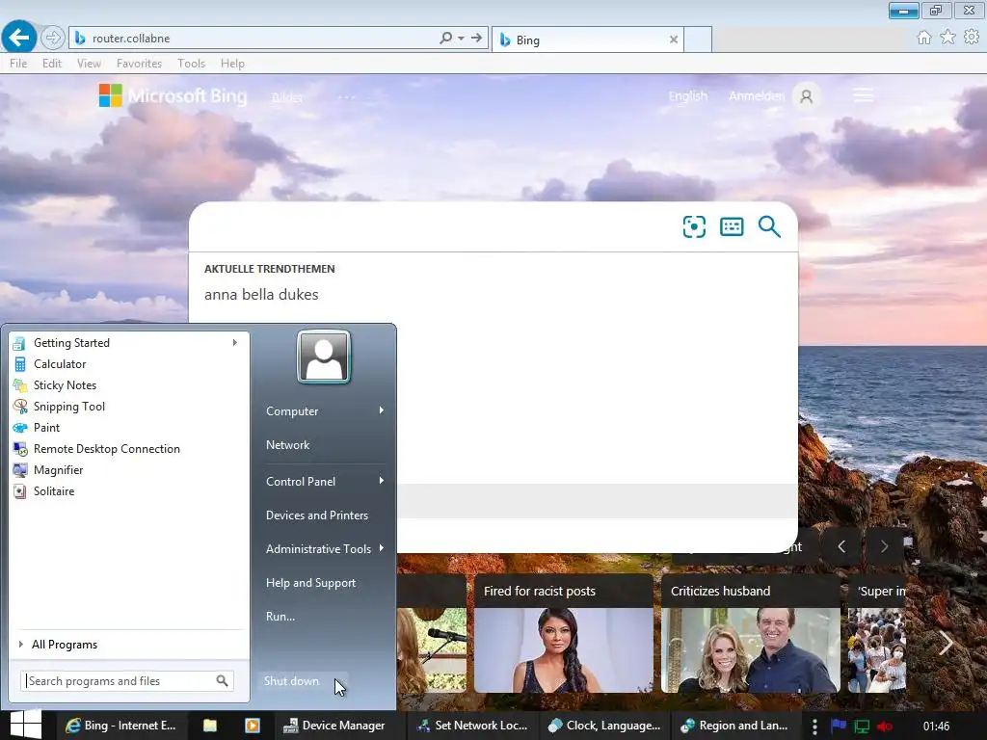Viewport: 987px width, 740px height.
Task: Open the Bing more options ellipsis
Action: pyautogui.click(x=347, y=97)
